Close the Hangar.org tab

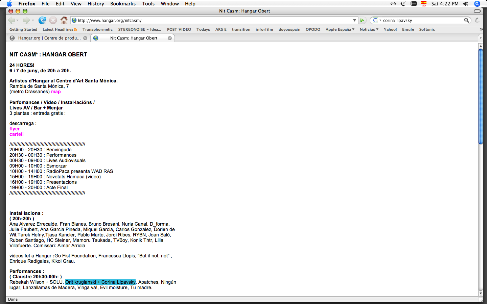pos(85,38)
